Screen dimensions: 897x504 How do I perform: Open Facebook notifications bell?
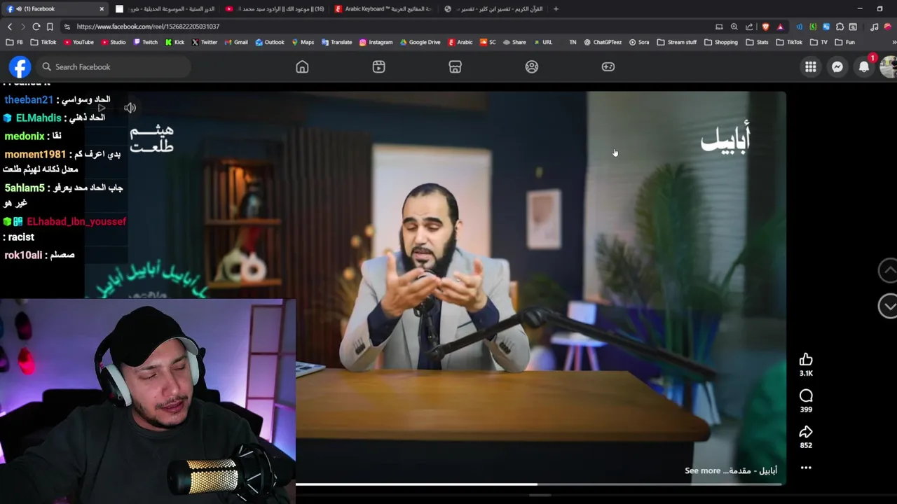pyautogui.click(x=864, y=66)
